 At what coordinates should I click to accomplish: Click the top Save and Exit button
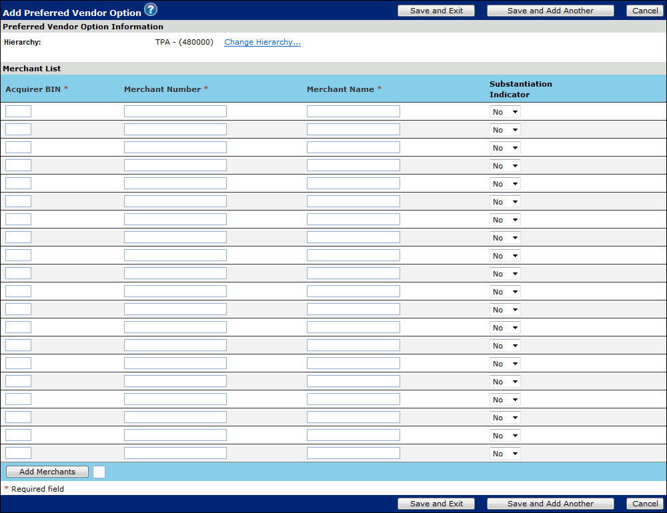436,11
